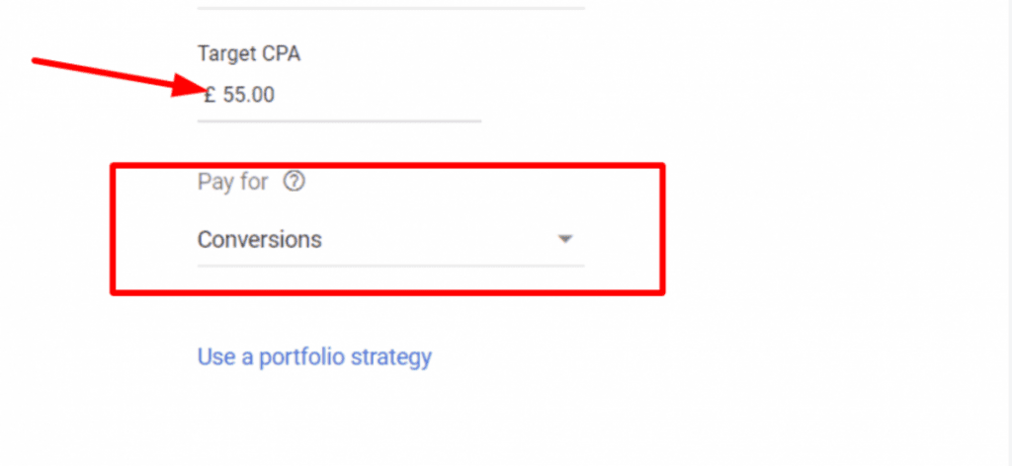Screen dimensions: 1012x466
Task: Click the £ currency symbol
Action: click(x=210, y=96)
